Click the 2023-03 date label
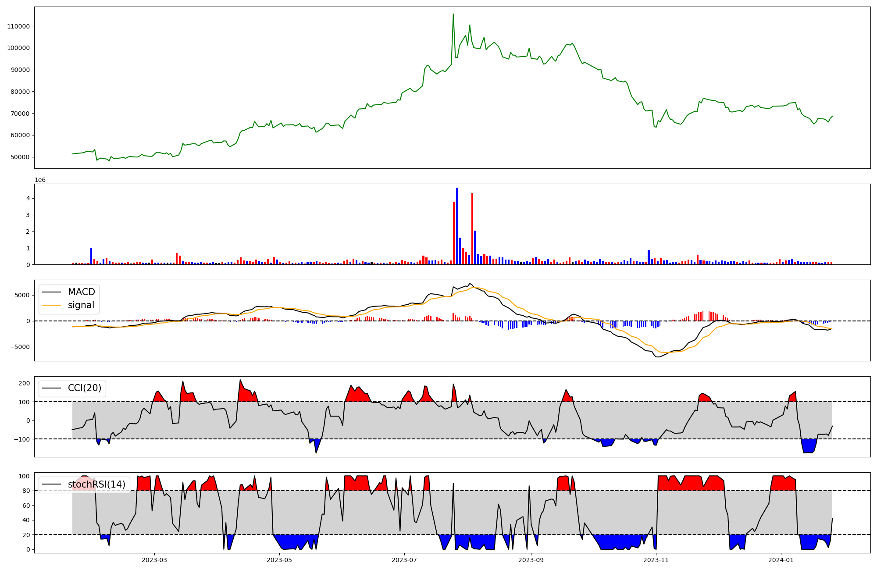This screenshot has height=570, width=877. pos(154,560)
